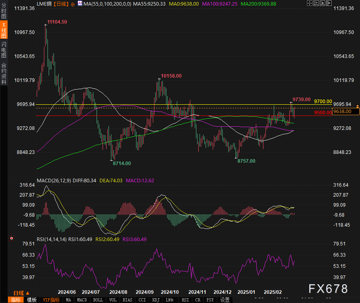Click the 11104.50 high price marker

tap(57, 22)
